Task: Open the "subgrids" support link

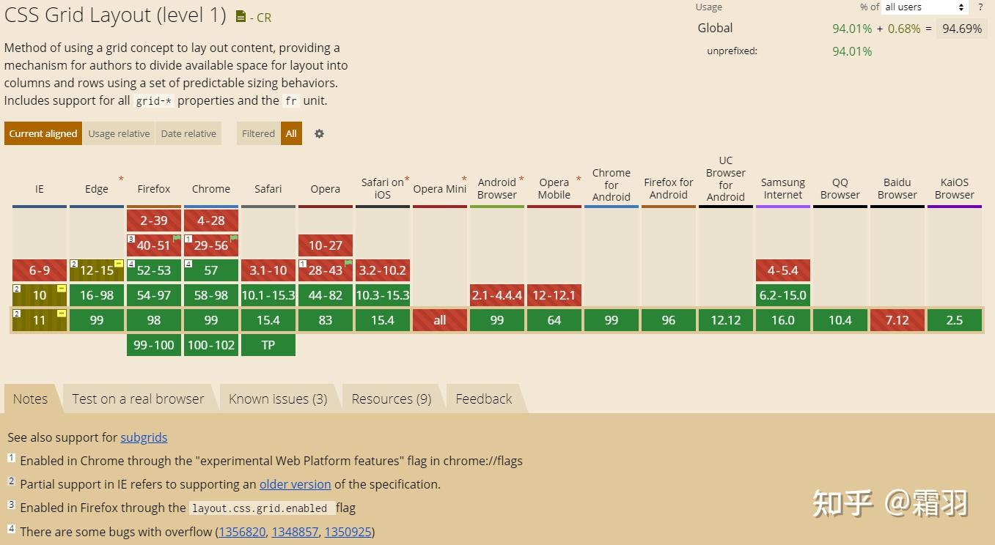Action: click(x=144, y=437)
